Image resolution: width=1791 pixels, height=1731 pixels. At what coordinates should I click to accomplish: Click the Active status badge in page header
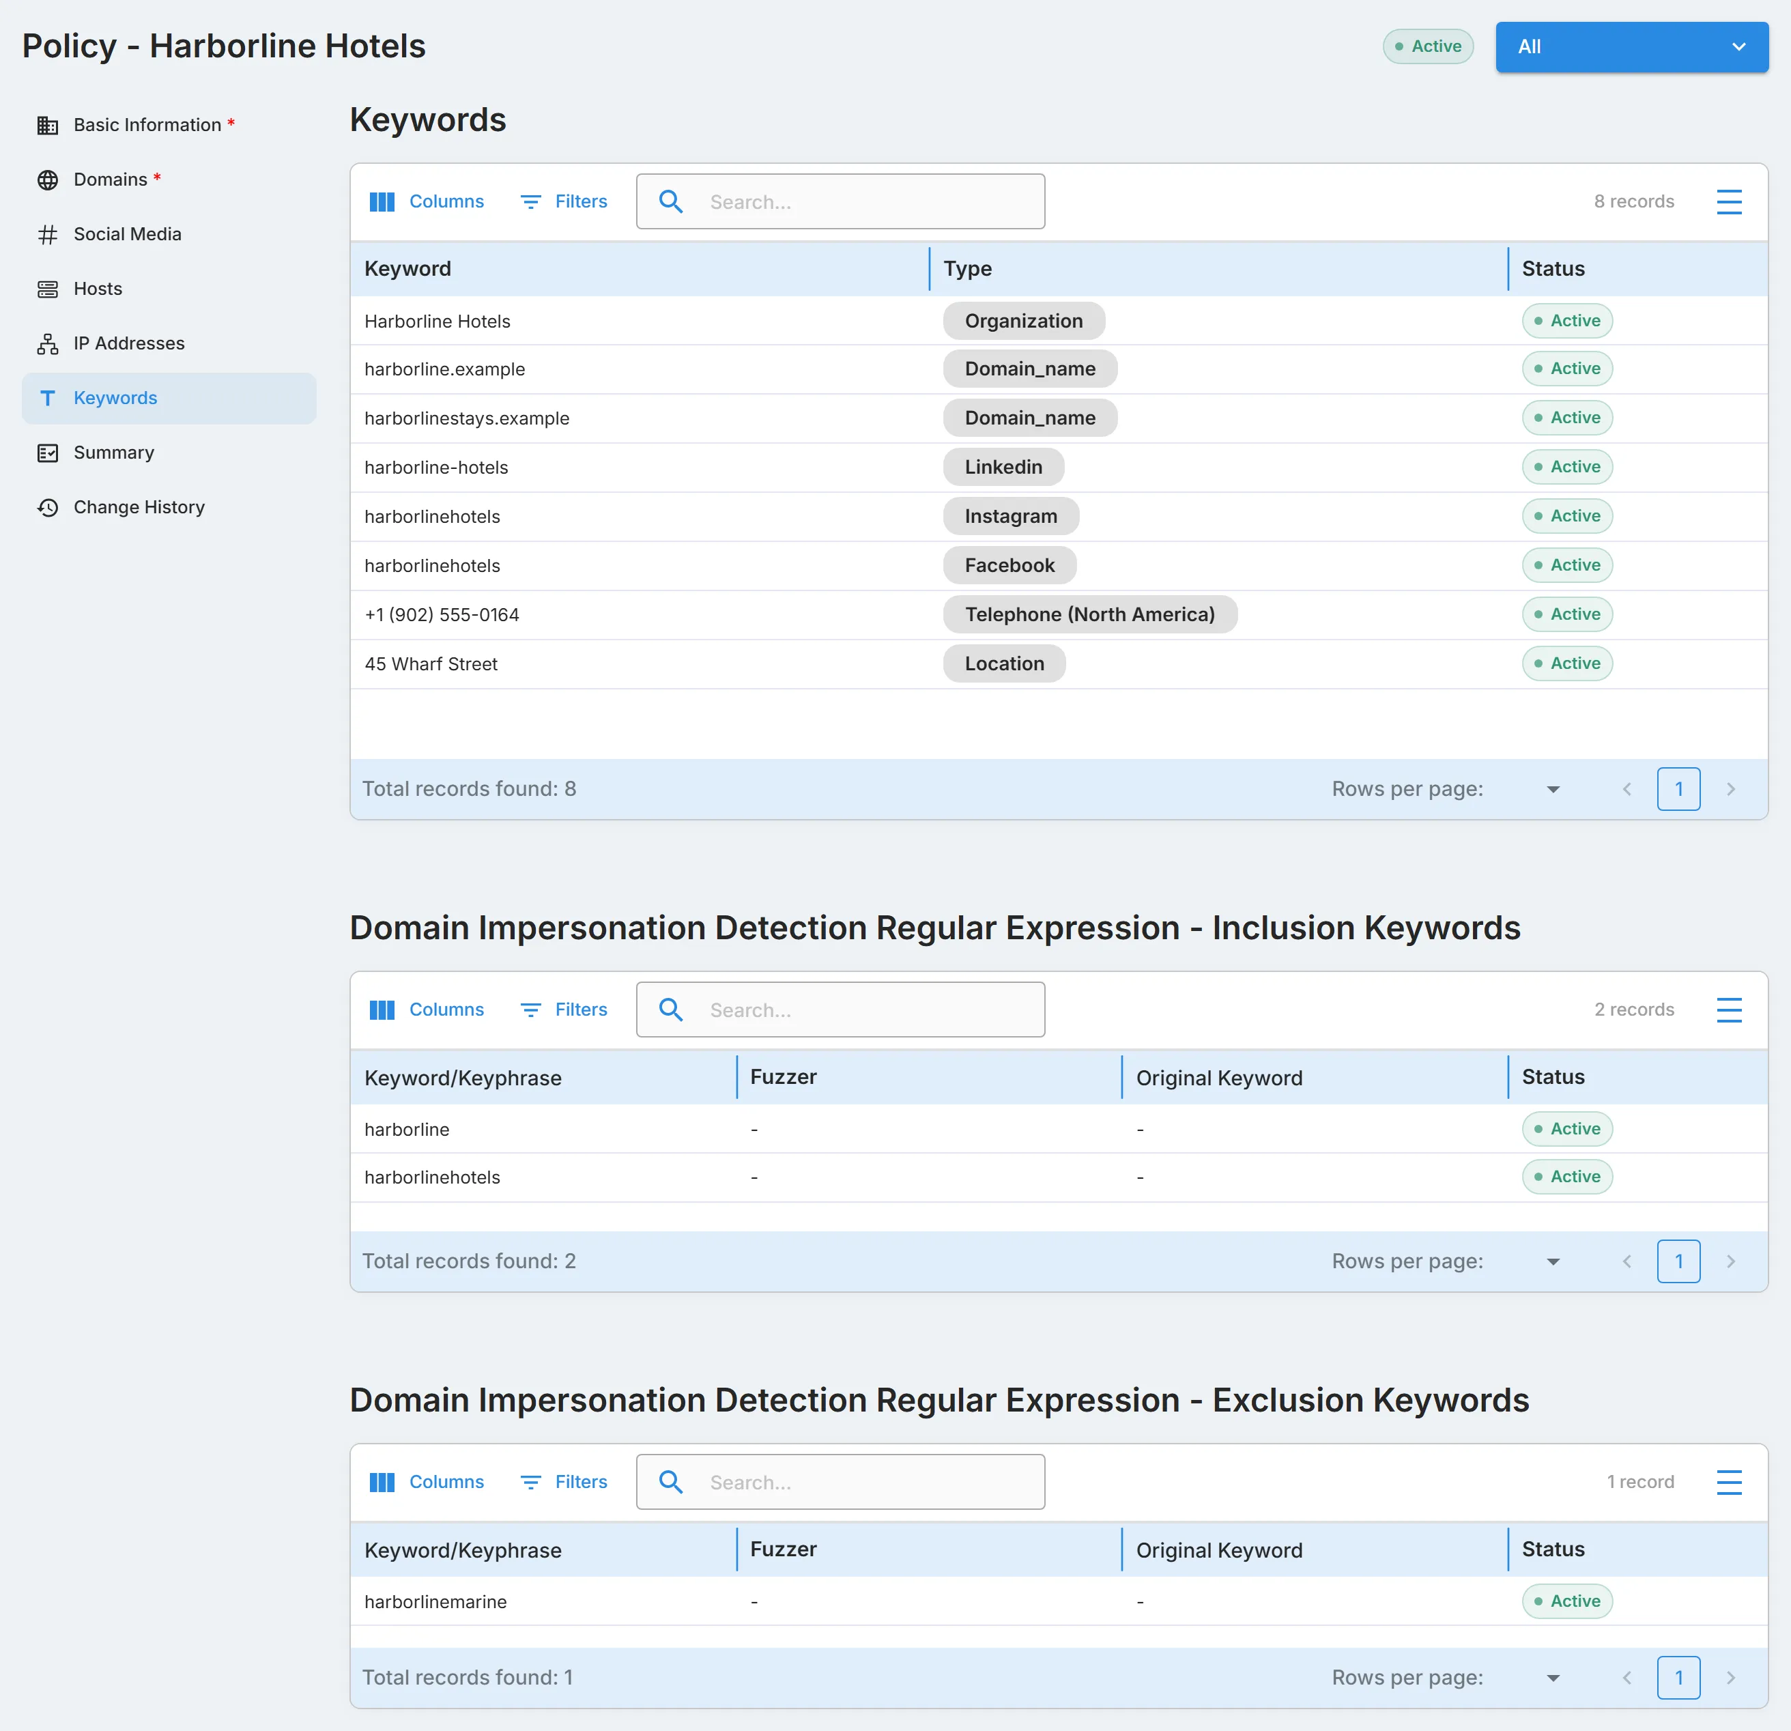[x=1429, y=46]
